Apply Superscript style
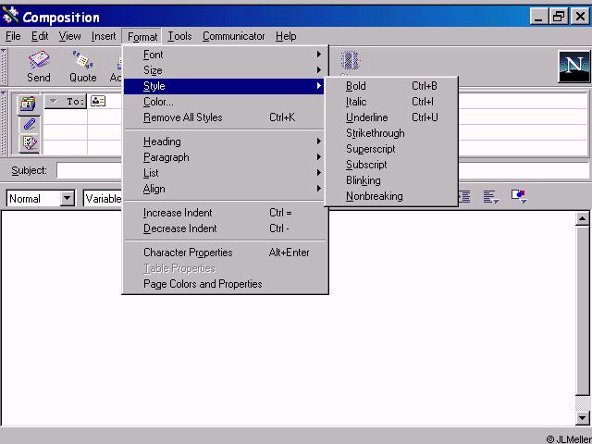Viewport: 592px width, 444px height. [x=391, y=149]
